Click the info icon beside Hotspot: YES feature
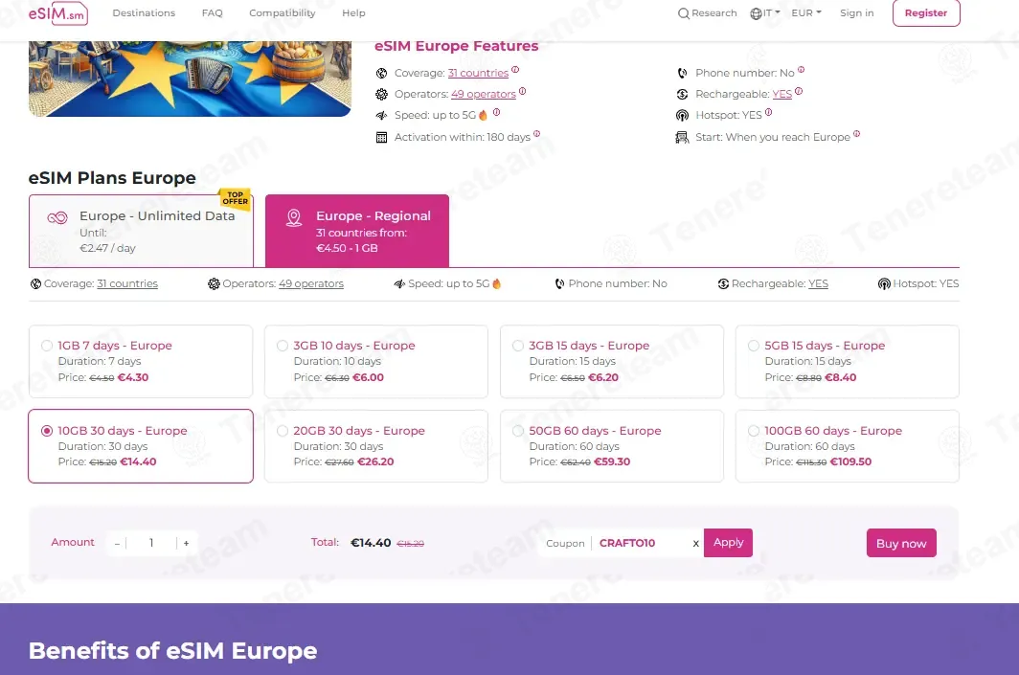 (x=768, y=113)
